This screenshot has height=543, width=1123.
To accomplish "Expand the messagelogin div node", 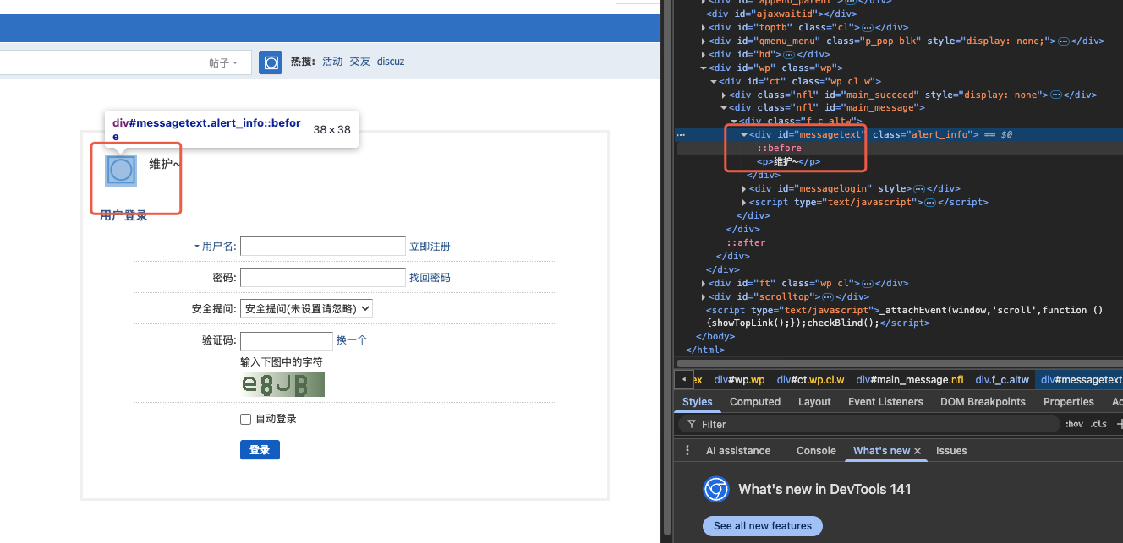I will (744, 189).
